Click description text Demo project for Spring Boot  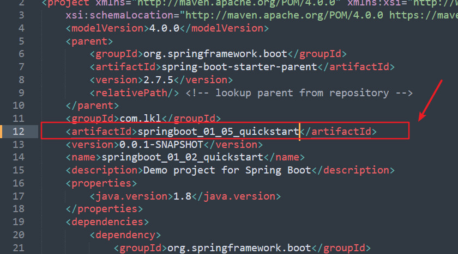tap(227, 170)
